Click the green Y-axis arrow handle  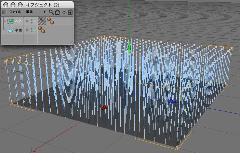pyautogui.click(x=129, y=47)
